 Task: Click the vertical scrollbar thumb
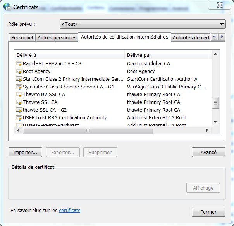tap(215, 103)
